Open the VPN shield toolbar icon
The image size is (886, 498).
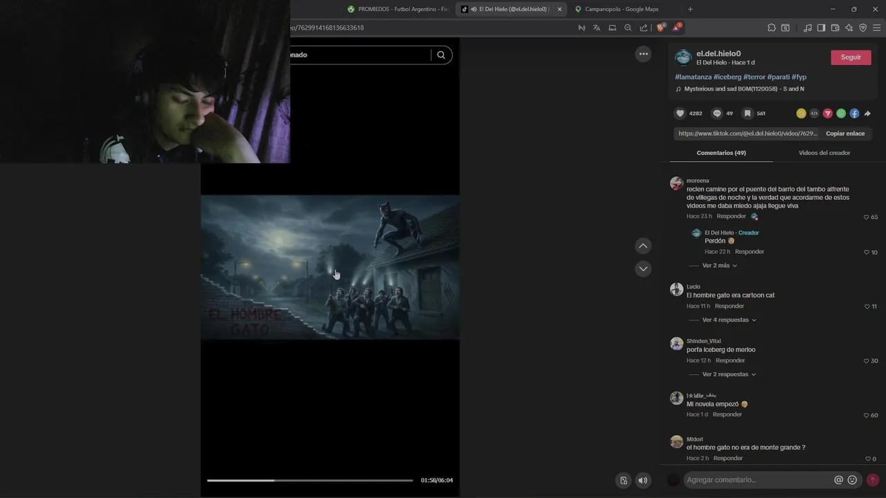point(862,28)
